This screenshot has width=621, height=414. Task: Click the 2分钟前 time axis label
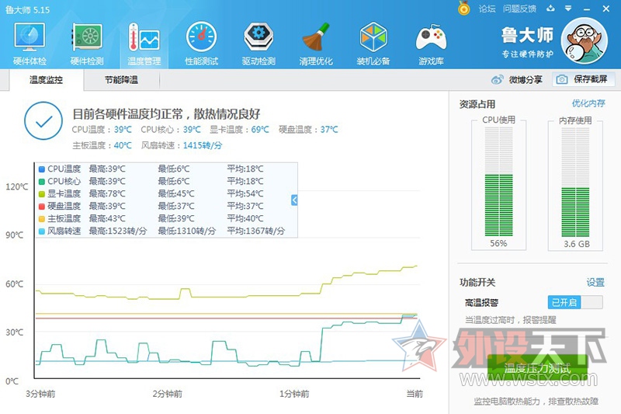pos(167,394)
